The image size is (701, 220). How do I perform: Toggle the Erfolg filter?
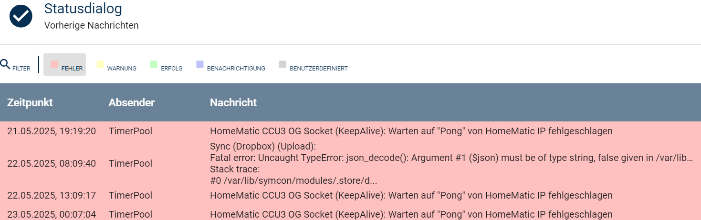point(166,64)
